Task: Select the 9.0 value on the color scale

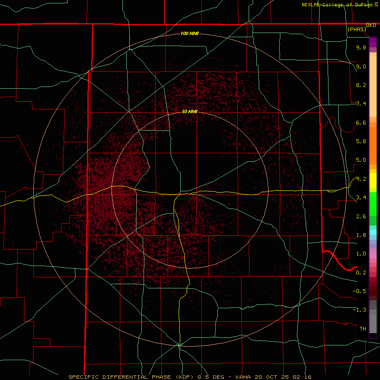Action: coord(361,66)
